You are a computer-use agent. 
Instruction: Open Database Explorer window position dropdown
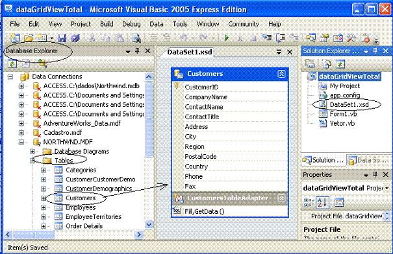(x=128, y=51)
